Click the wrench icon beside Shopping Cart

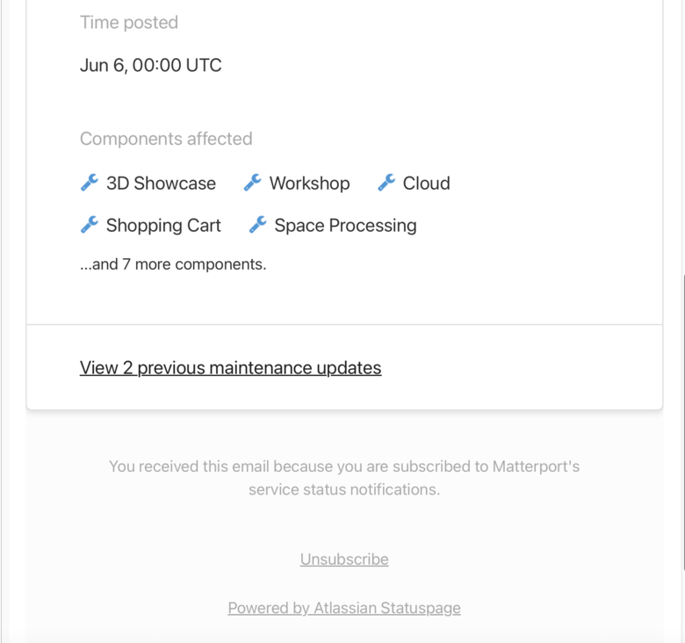(90, 225)
